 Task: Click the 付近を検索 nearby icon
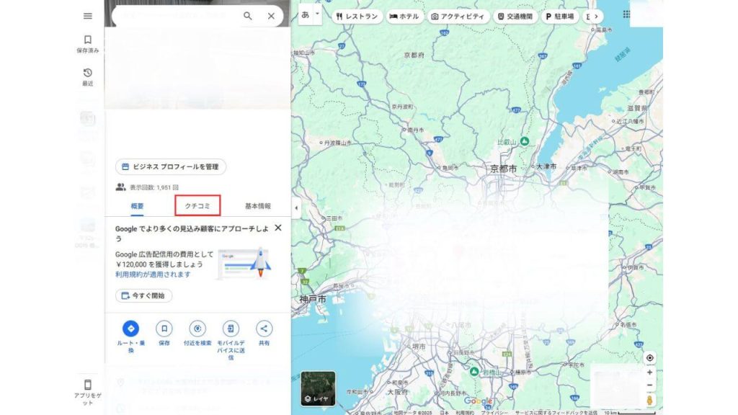click(197, 329)
